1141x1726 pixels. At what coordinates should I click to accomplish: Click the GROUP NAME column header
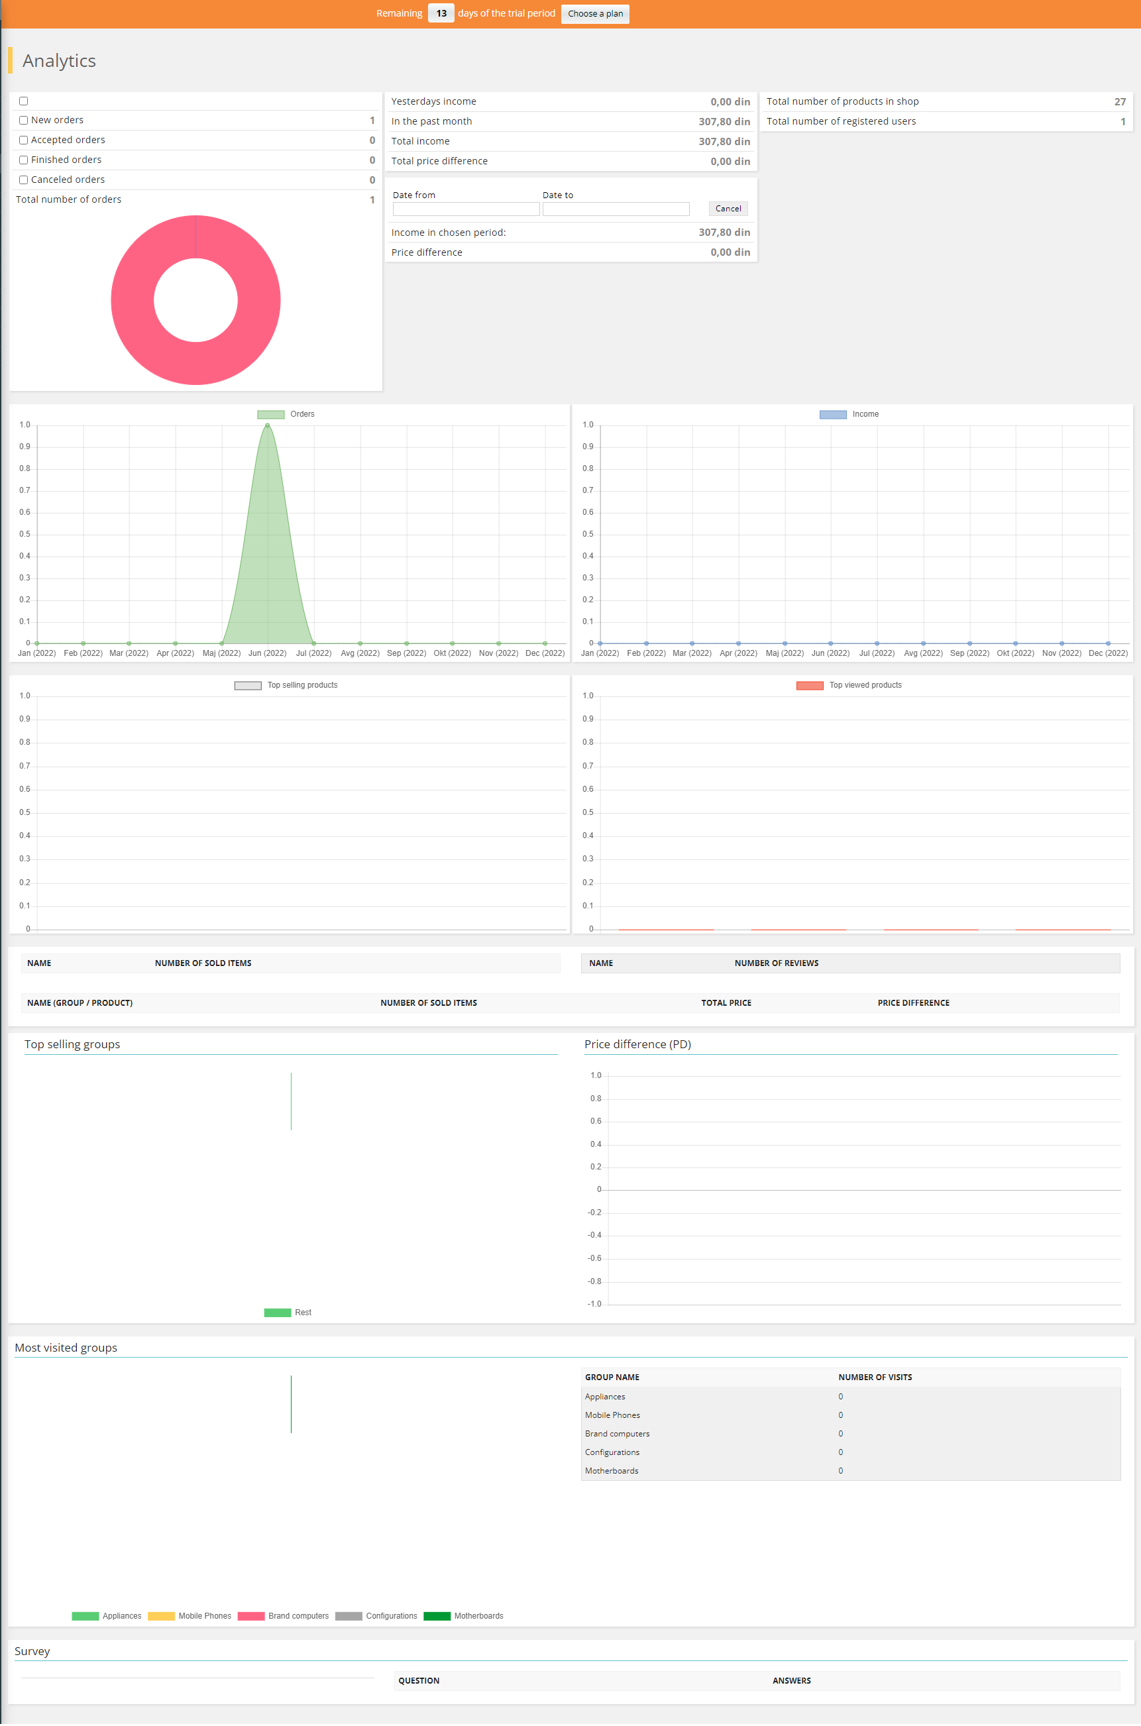coord(612,1377)
